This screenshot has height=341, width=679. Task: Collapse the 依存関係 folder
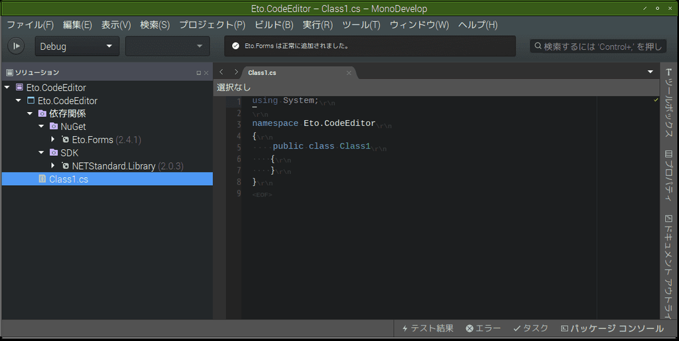tap(30, 113)
